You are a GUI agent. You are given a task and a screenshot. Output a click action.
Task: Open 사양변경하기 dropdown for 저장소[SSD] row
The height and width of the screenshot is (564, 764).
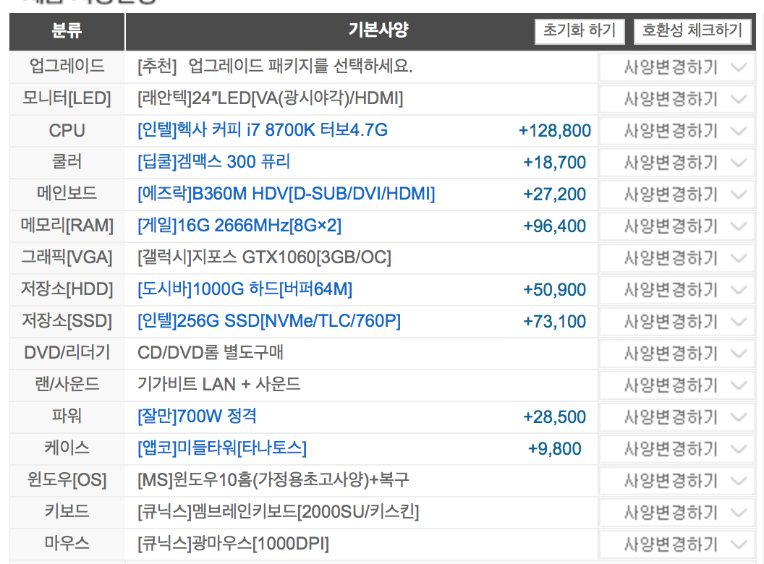[x=676, y=322]
